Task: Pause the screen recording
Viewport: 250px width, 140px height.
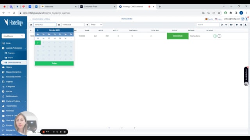Action: (61, 132)
